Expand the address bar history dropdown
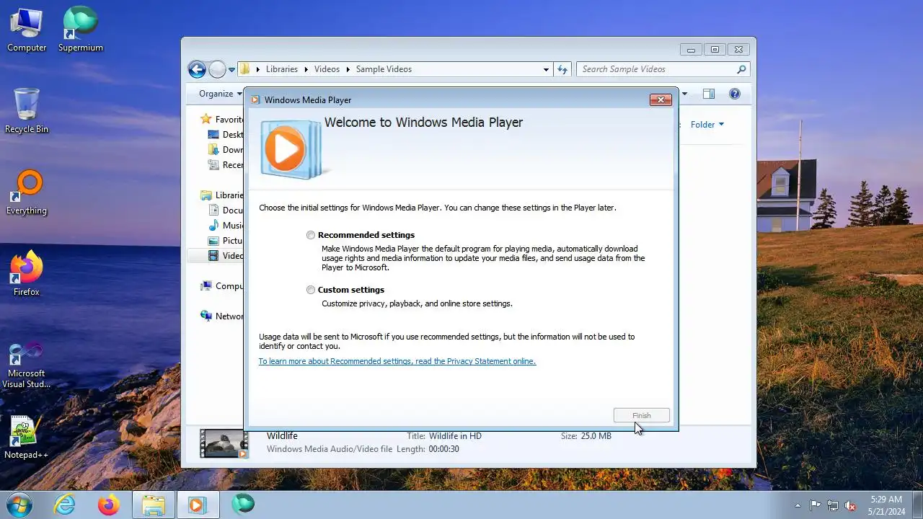Screen dimensions: 923x519 tap(546, 69)
